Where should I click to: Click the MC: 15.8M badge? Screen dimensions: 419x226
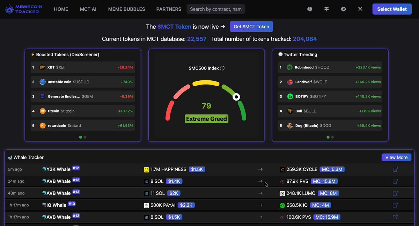click(325, 181)
